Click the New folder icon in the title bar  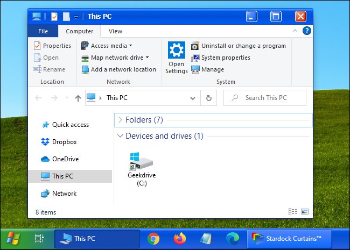point(66,17)
